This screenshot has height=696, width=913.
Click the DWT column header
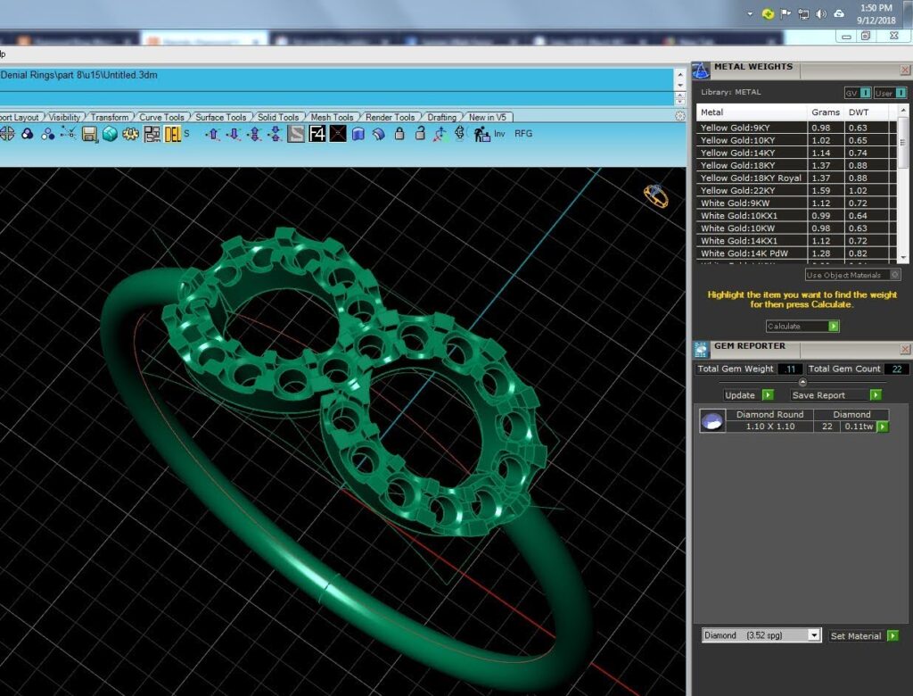click(867, 112)
